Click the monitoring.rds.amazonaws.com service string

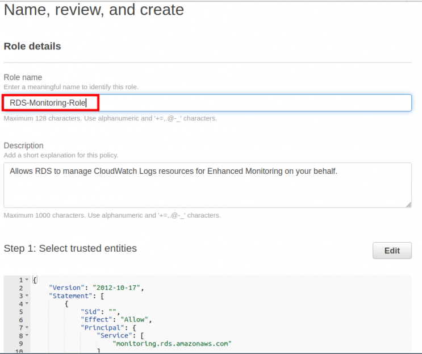[172, 344]
